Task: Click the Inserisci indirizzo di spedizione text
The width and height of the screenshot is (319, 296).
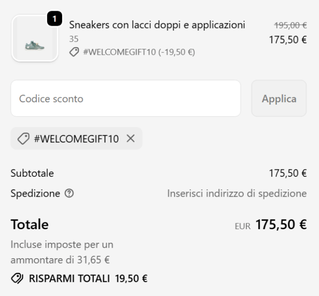Action: pos(237,194)
